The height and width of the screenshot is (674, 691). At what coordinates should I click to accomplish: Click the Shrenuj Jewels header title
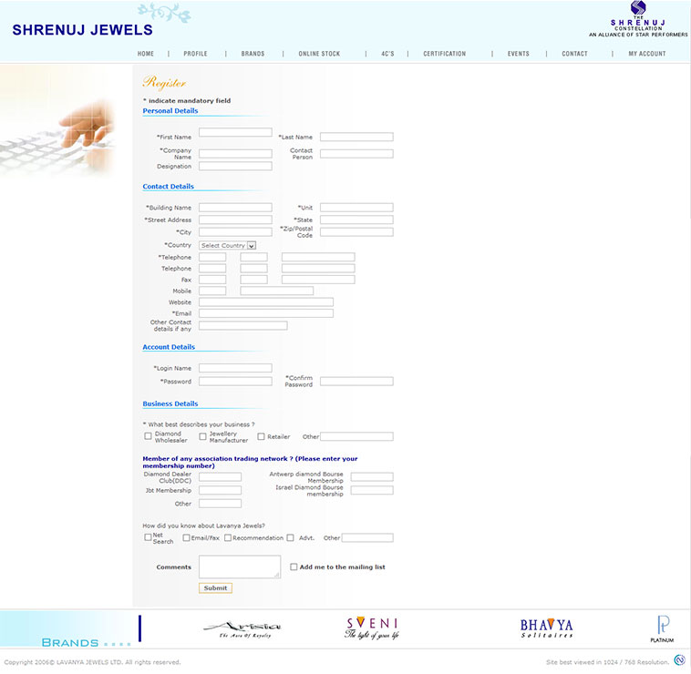click(x=82, y=30)
